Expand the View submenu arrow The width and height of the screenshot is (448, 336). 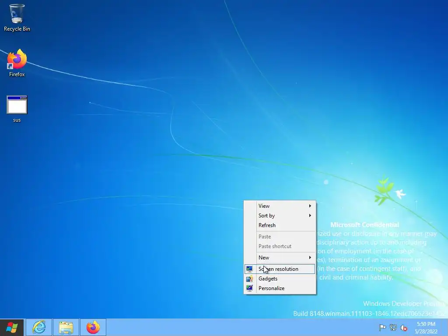click(310, 206)
